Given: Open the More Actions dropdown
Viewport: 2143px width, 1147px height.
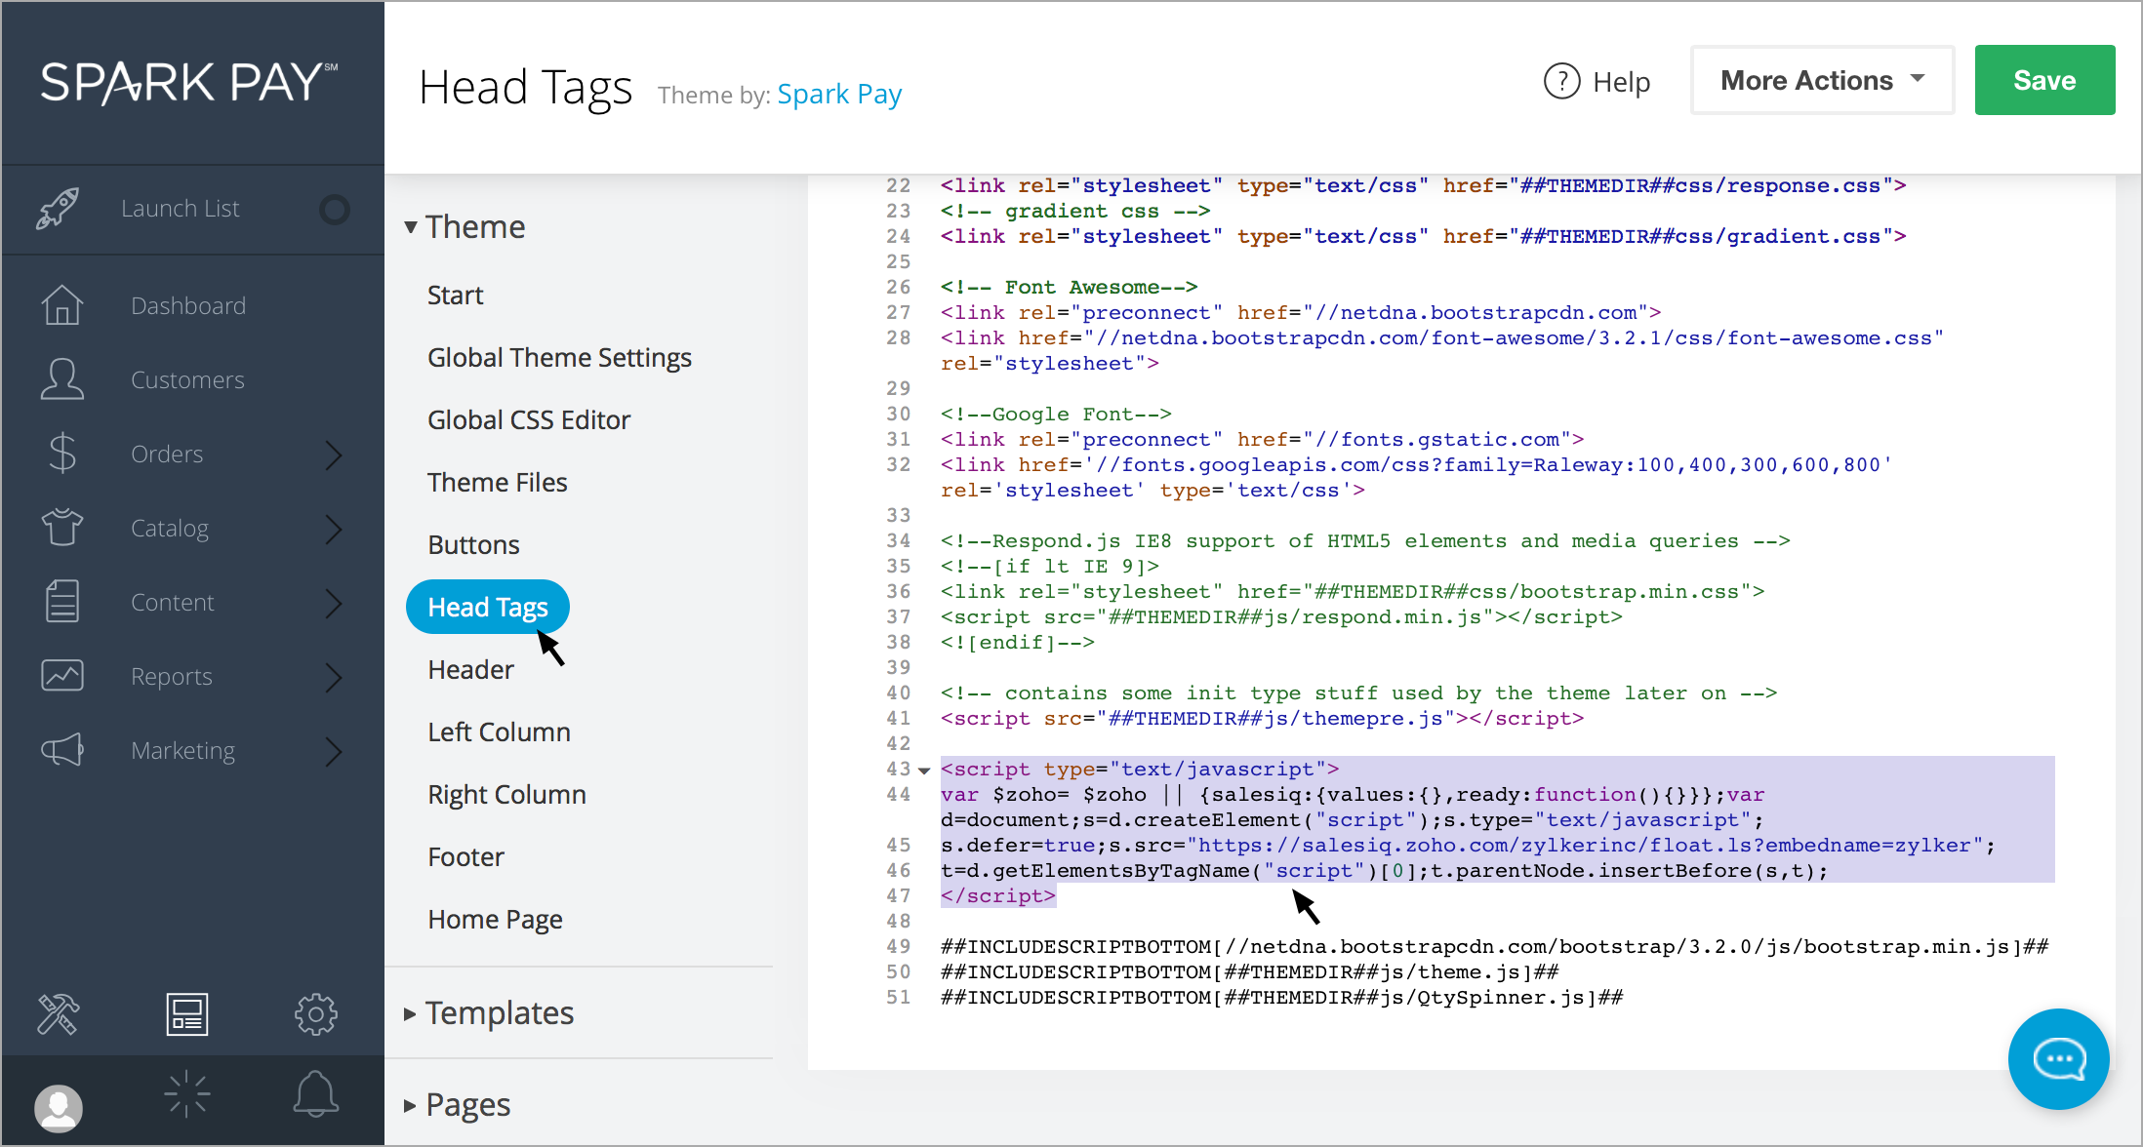Looking at the screenshot, I should (1822, 80).
